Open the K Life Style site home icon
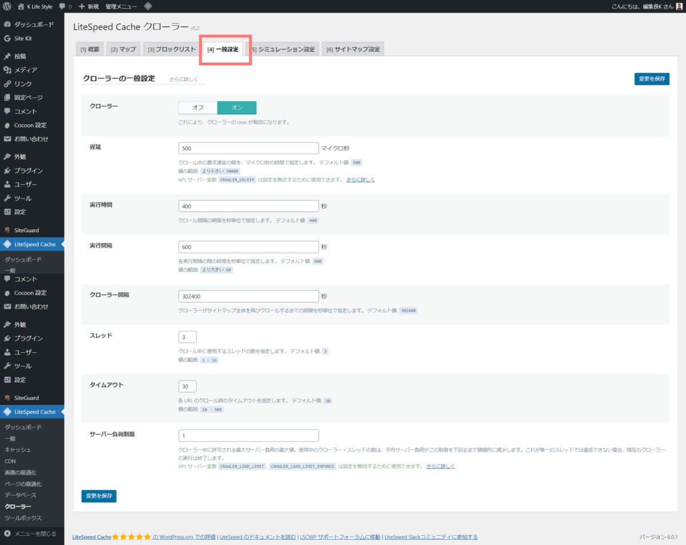This screenshot has width=686, height=545. pos(21,6)
